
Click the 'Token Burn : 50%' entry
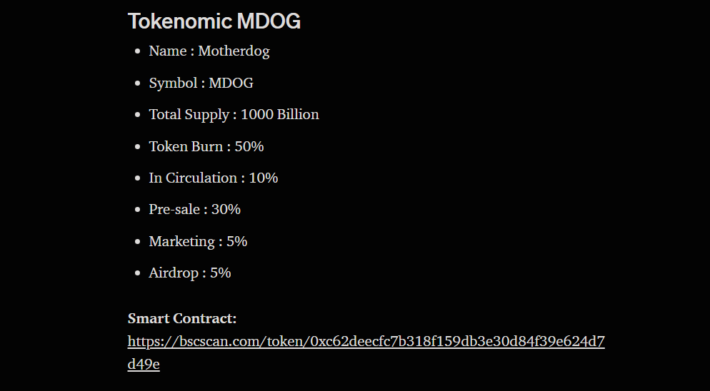pyautogui.click(x=206, y=146)
